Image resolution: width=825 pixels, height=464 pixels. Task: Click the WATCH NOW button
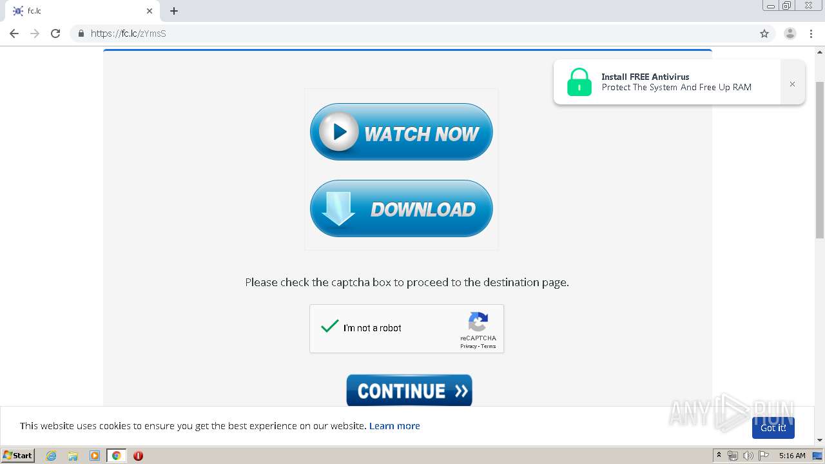point(402,132)
